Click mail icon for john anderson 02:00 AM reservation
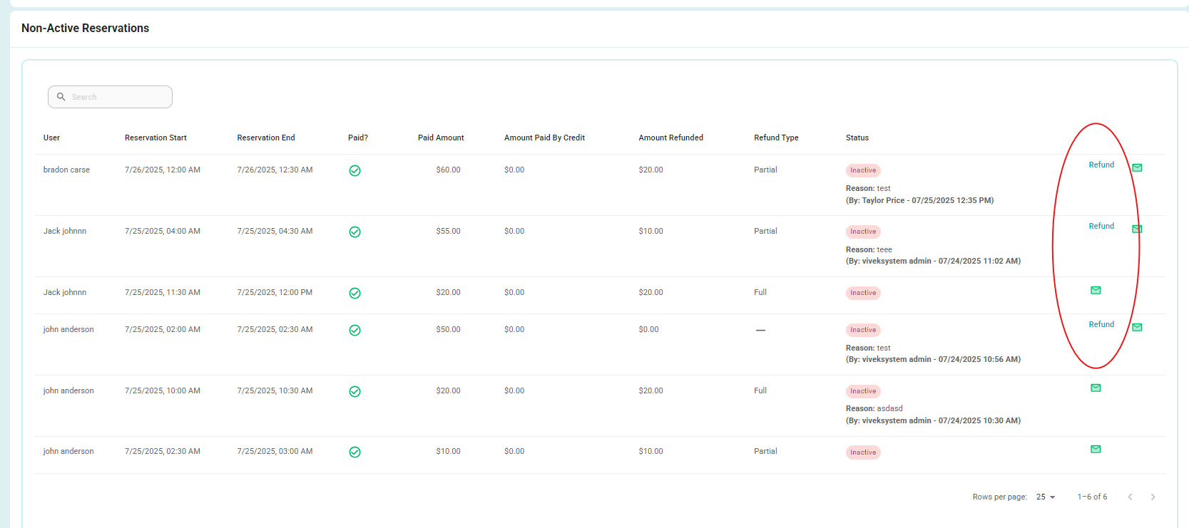This screenshot has height=528, width=1189. click(x=1137, y=327)
